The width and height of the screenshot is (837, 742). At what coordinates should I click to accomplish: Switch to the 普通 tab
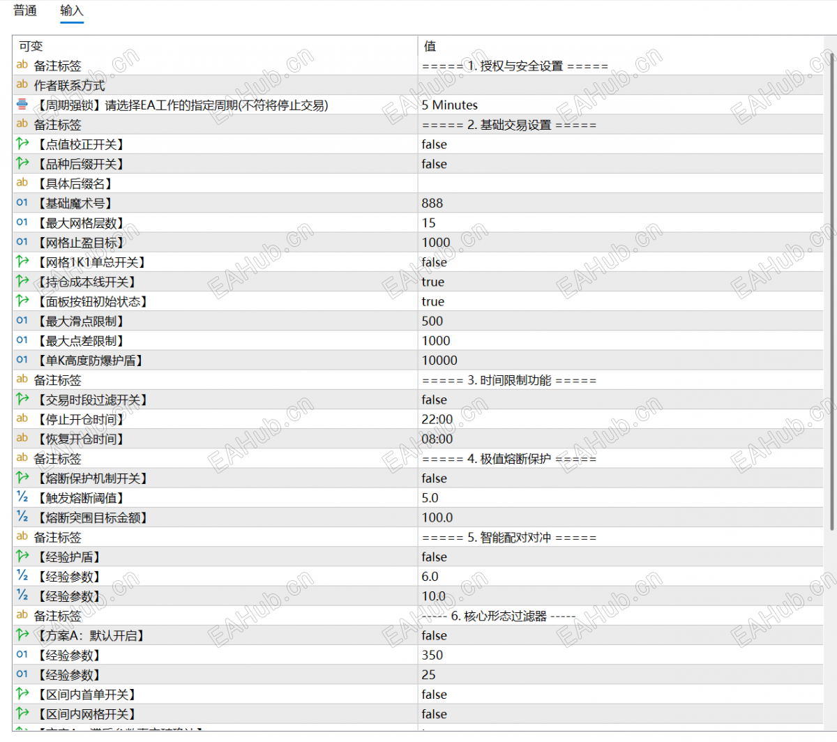25,10
